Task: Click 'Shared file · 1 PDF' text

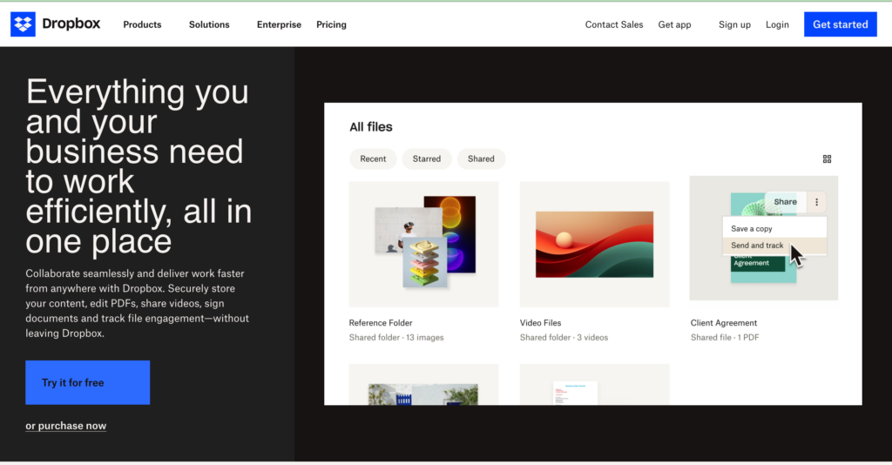Action: pos(725,338)
